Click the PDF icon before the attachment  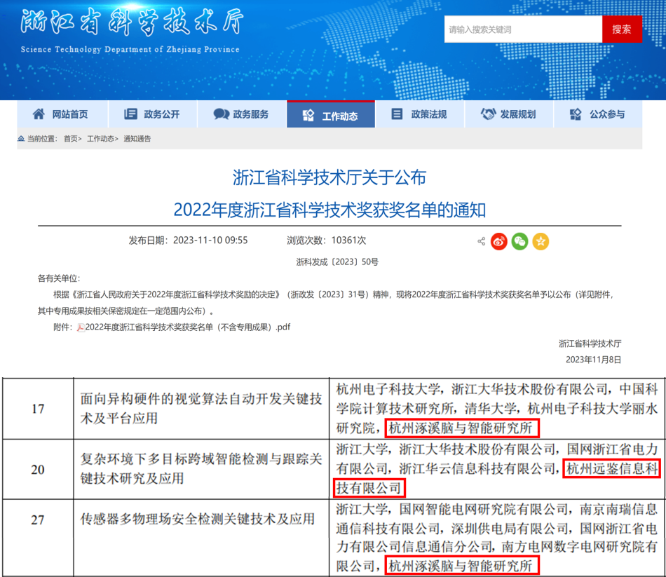pyautogui.click(x=81, y=327)
